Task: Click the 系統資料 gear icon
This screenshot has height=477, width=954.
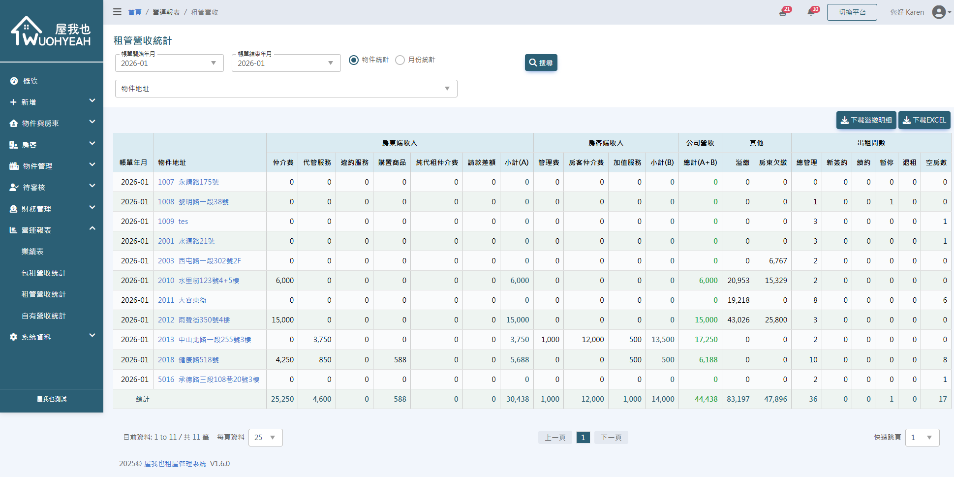Action: click(14, 337)
